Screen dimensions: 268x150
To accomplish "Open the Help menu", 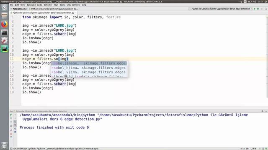I will (84, 5).
